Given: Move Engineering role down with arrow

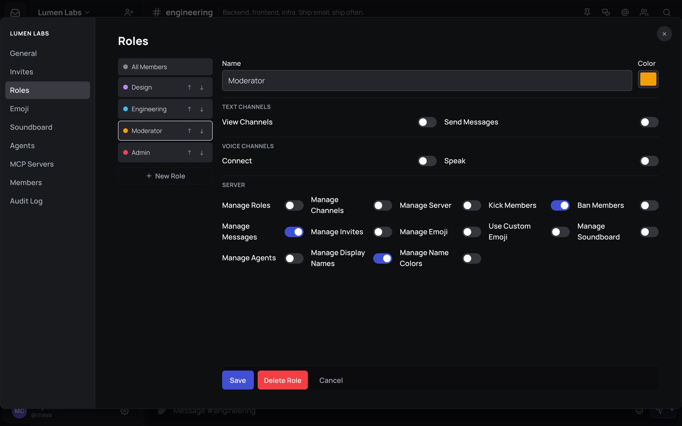Looking at the screenshot, I should [x=202, y=109].
